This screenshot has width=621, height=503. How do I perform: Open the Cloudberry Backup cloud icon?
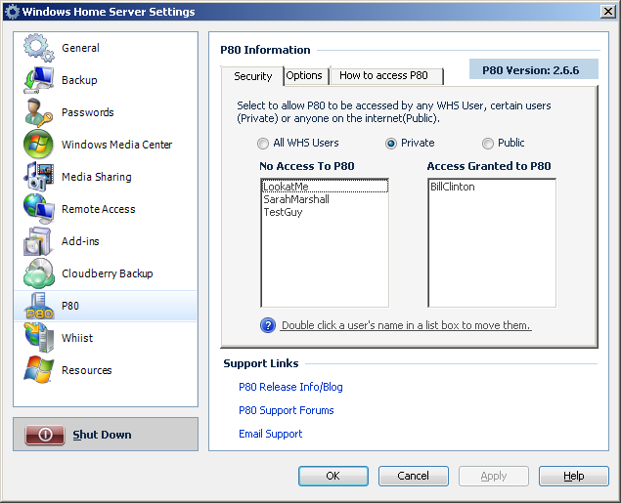[x=38, y=273]
